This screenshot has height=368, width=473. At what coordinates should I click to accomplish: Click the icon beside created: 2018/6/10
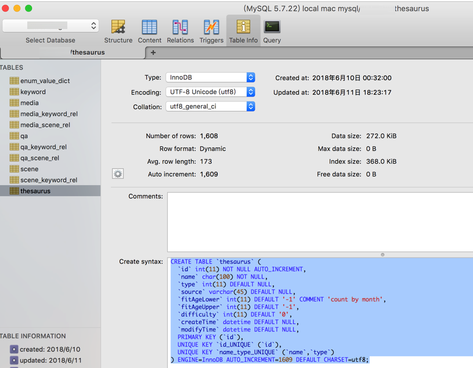(14, 349)
